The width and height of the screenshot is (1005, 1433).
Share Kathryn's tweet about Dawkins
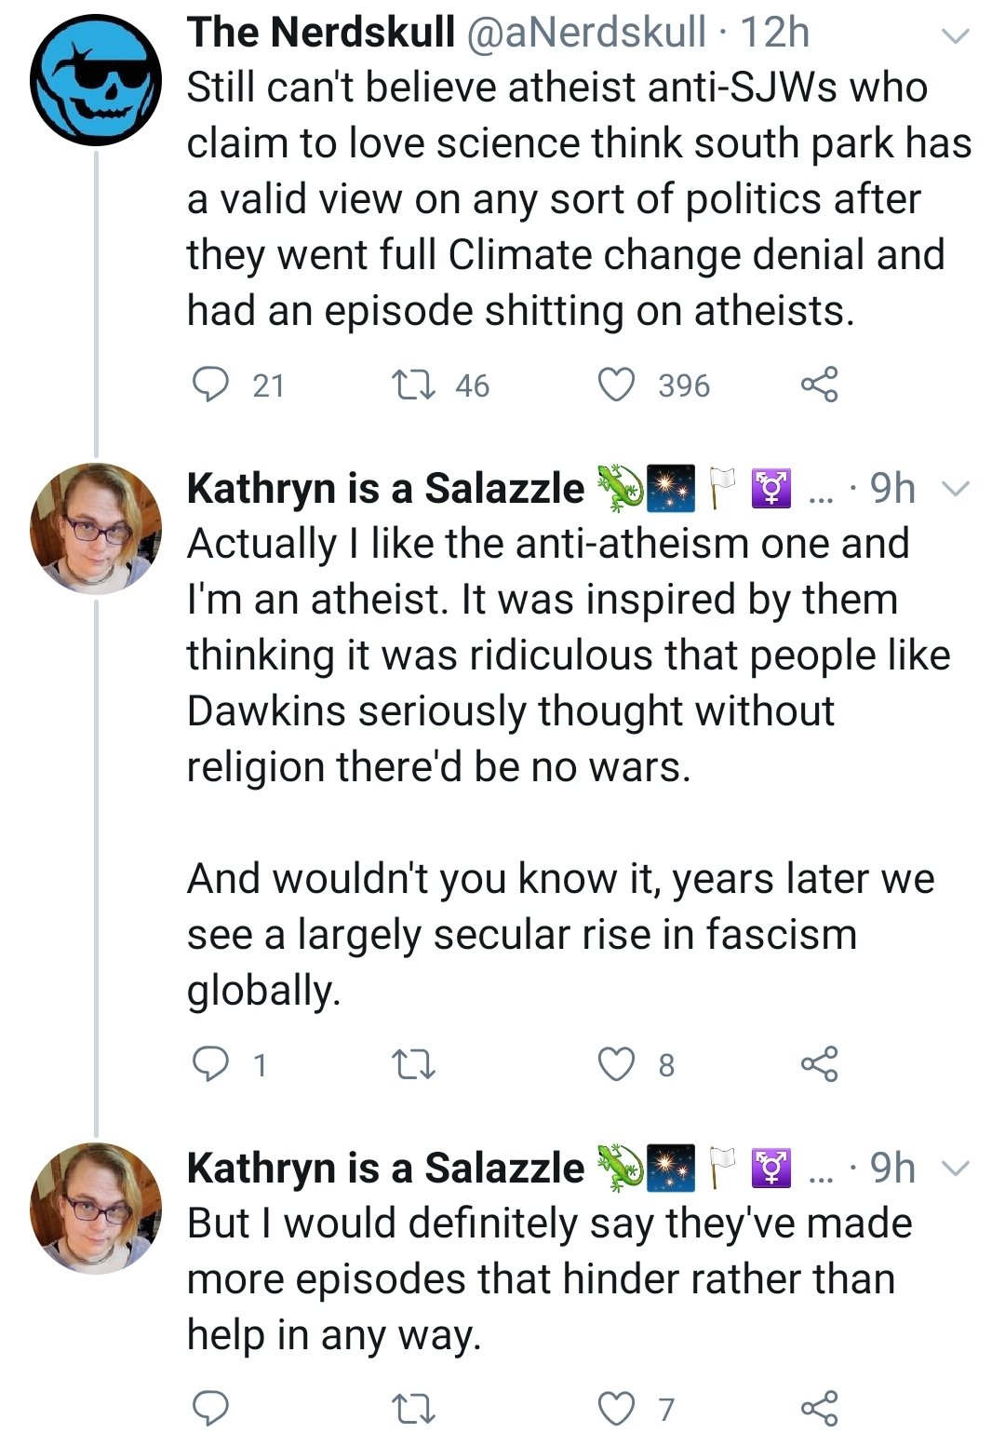point(819,1063)
